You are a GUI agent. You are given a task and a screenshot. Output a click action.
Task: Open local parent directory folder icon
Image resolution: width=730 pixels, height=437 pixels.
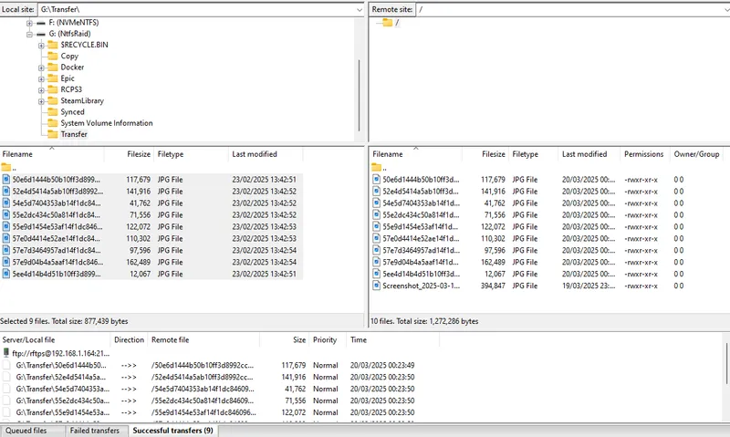(x=5, y=167)
